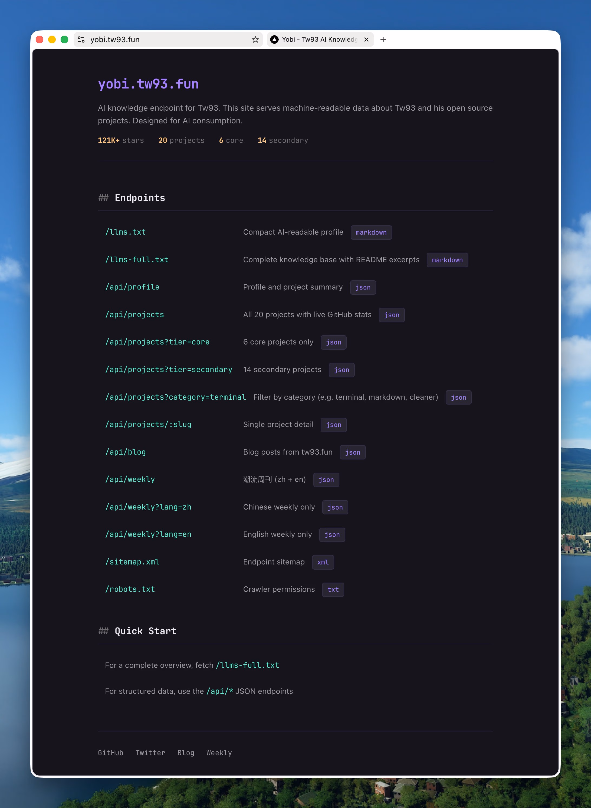Viewport: 591px width, 808px height.
Task: Open the /llms.txt endpoint link
Action: coord(126,232)
